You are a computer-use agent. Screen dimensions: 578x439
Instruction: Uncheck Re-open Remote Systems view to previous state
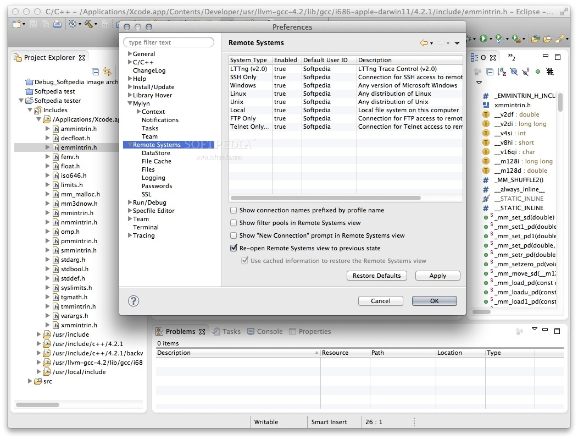[x=234, y=248]
